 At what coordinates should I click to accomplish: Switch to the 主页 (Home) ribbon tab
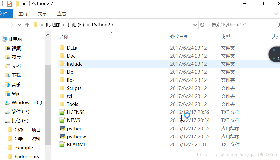coord(23,14)
